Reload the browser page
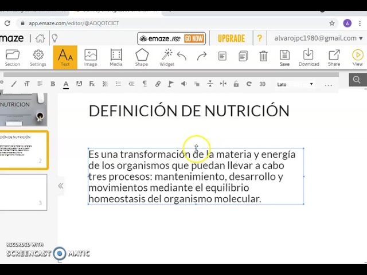Screen dimensions: 367x275 (x=7, y=23)
